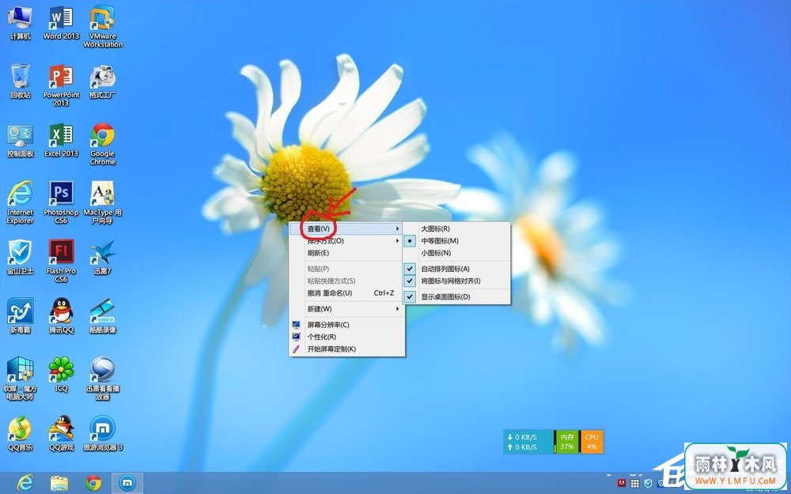The height and width of the screenshot is (494, 791).
Task: Select the 新毒霸 desktop icon
Action: [21, 316]
